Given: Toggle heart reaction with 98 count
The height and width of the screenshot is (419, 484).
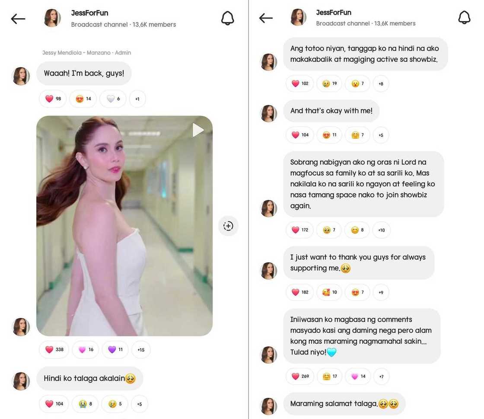Looking at the screenshot, I should point(53,99).
